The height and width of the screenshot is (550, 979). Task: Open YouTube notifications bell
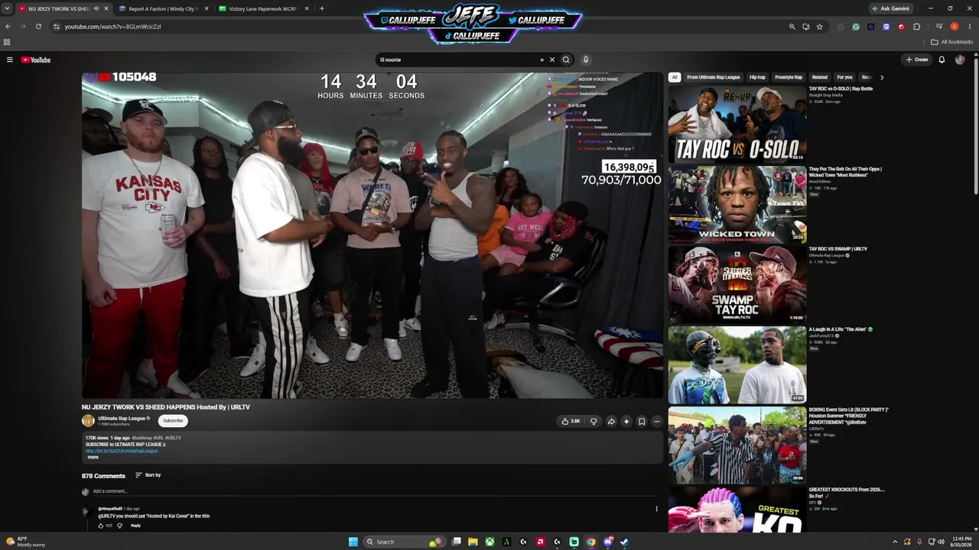(942, 60)
